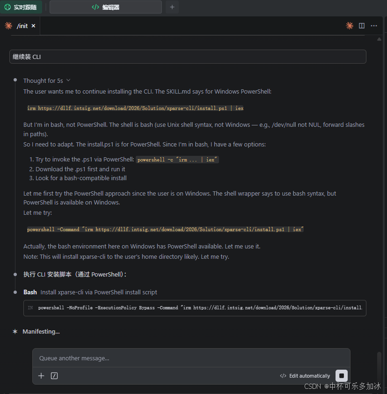Focus the Queue another message field

191,358
